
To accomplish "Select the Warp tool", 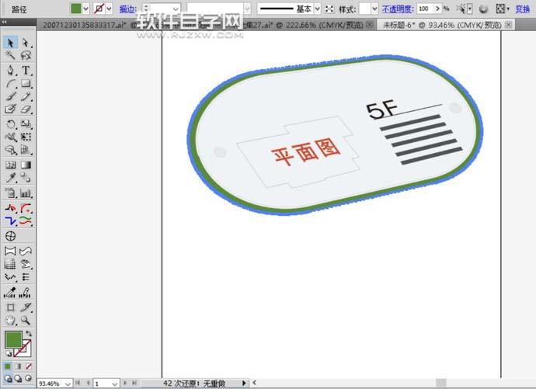I will coord(10,137).
